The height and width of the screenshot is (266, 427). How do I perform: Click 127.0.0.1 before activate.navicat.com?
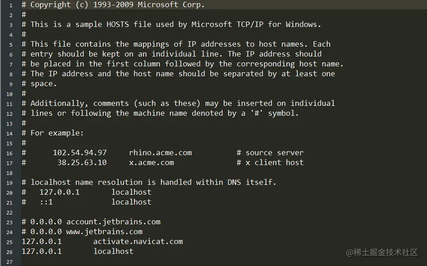[x=42, y=241]
